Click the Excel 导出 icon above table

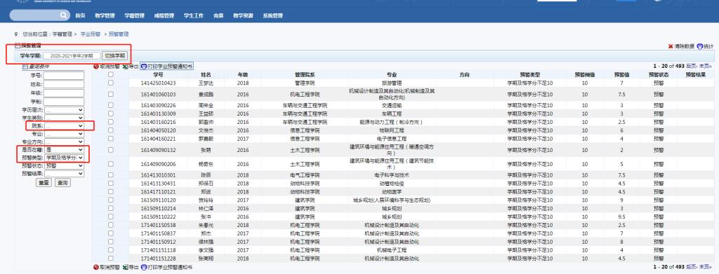pyautogui.click(x=125, y=67)
